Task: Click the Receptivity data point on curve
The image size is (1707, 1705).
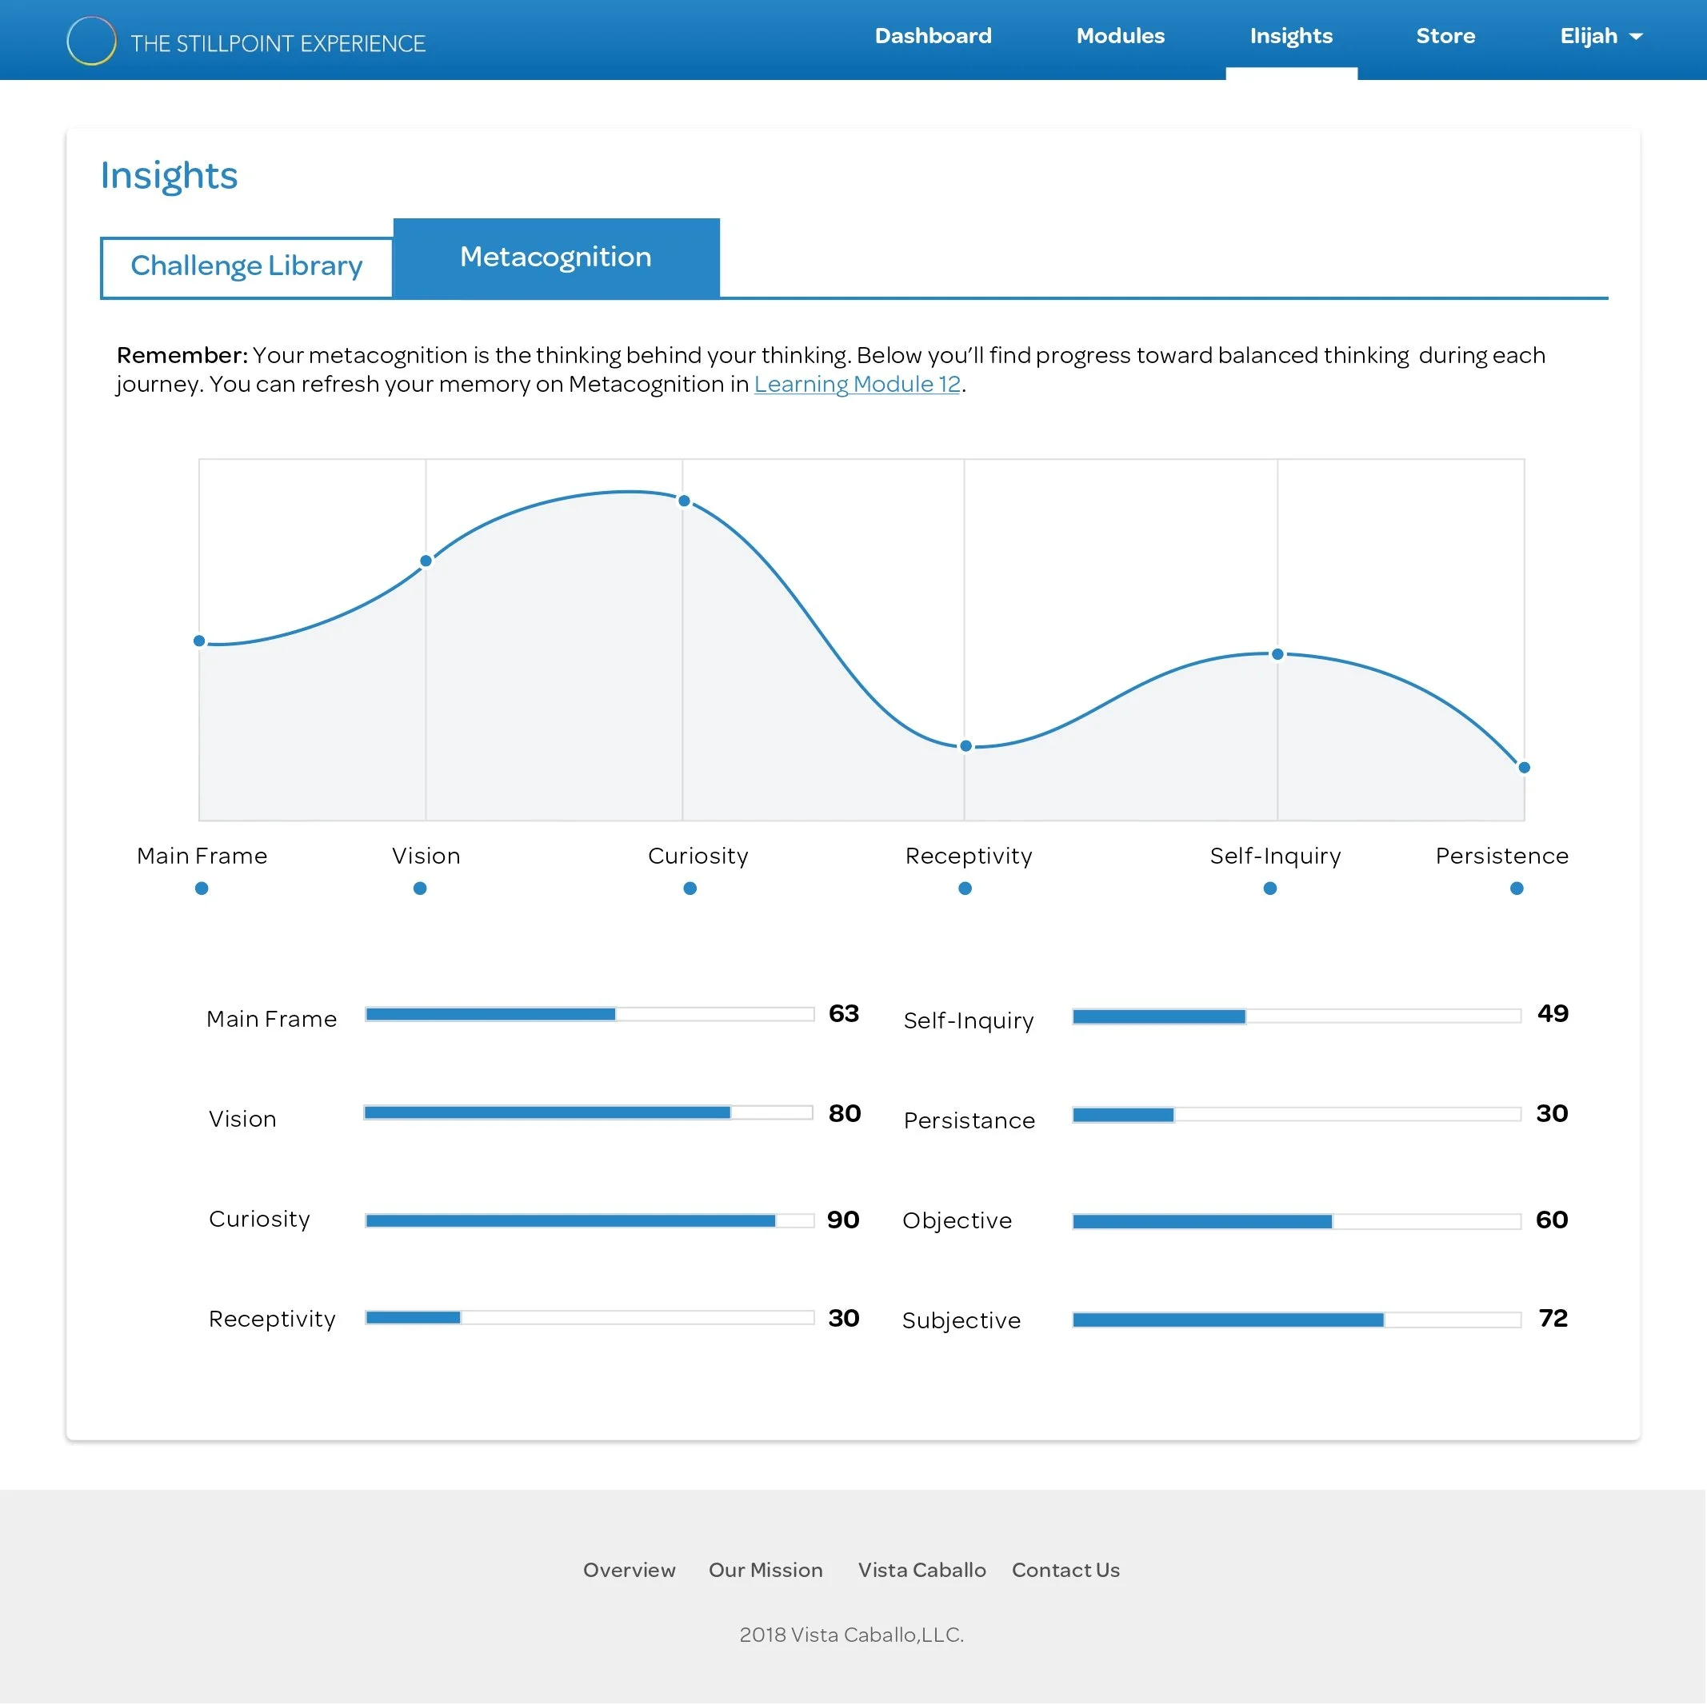Action: click(x=965, y=745)
